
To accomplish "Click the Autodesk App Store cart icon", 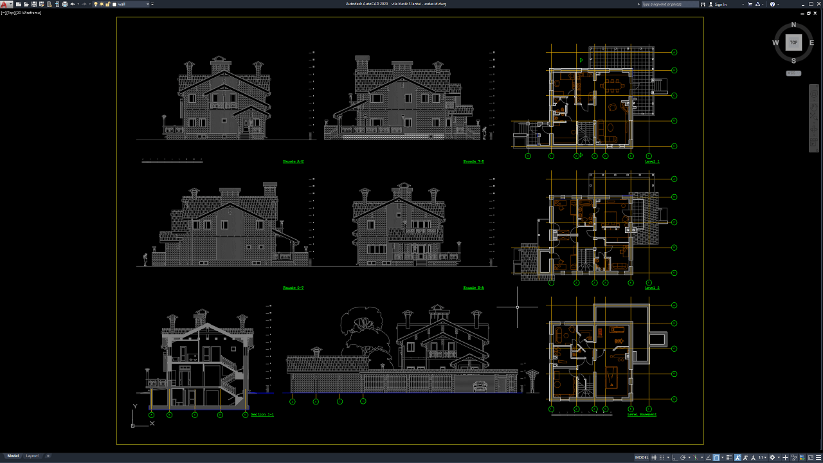I will tap(750, 4).
